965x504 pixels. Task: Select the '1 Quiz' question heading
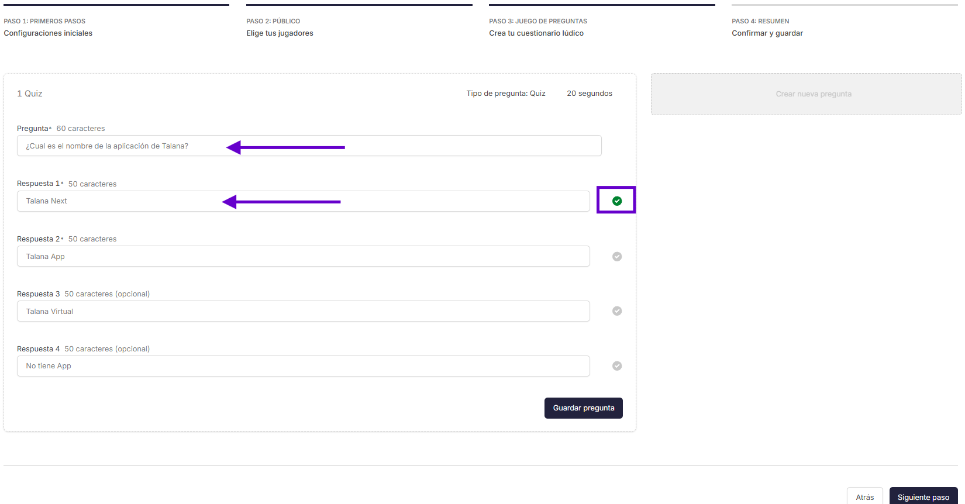(x=30, y=94)
